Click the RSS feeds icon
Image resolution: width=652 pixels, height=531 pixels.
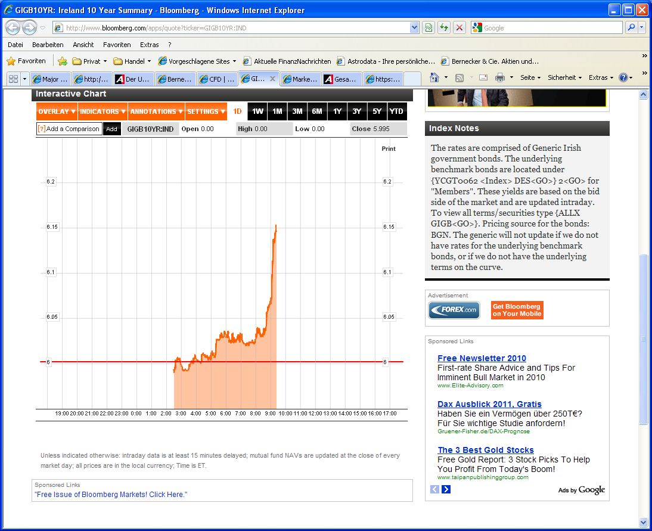pyautogui.click(x=459, y=77)
